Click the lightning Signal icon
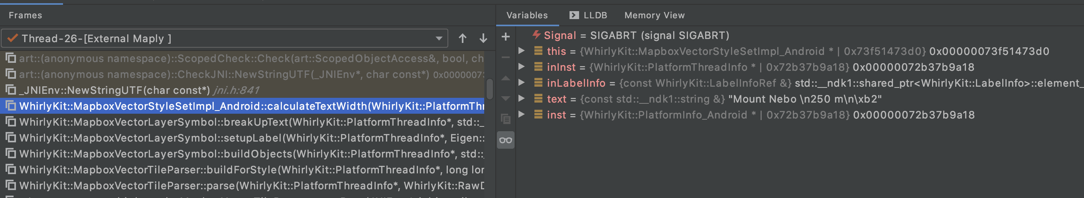The width and height of the screenshot is (1084, 198). (536, 35)
